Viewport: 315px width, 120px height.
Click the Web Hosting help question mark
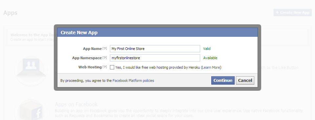pyautogui.click(x=105, y=67)
